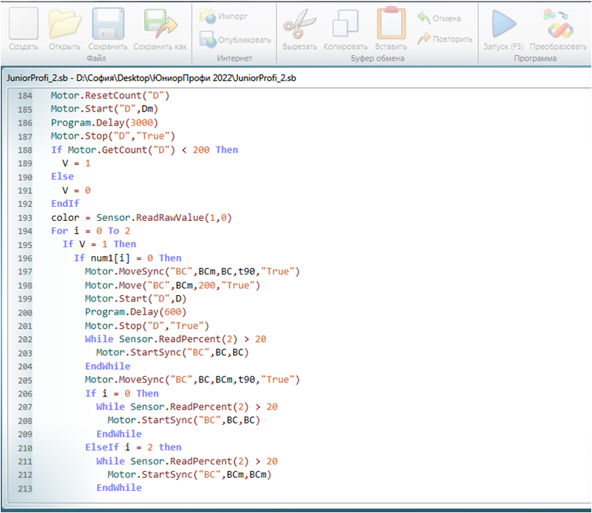Click MoveSync line with BC,BCm,t90
Screen dimensions: 592x513
coord(192,379)
